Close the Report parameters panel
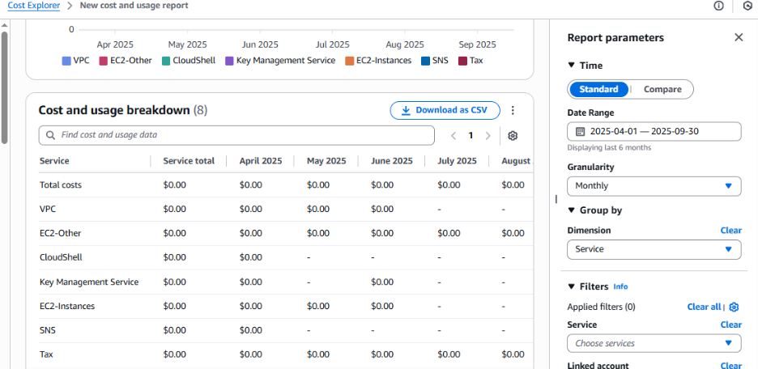 click(739, 37)
